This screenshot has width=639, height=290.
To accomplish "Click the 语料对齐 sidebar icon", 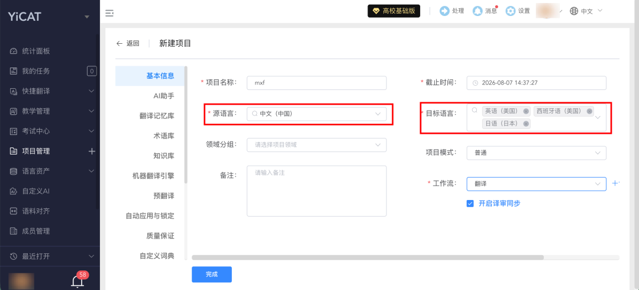I will point(14,211).
